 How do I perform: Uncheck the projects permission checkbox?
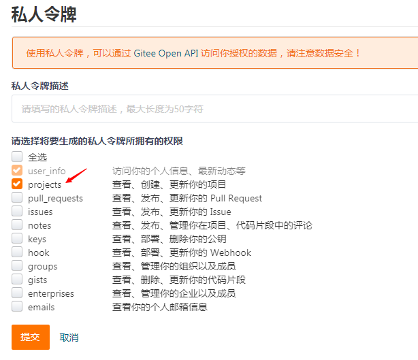[17, 184]
